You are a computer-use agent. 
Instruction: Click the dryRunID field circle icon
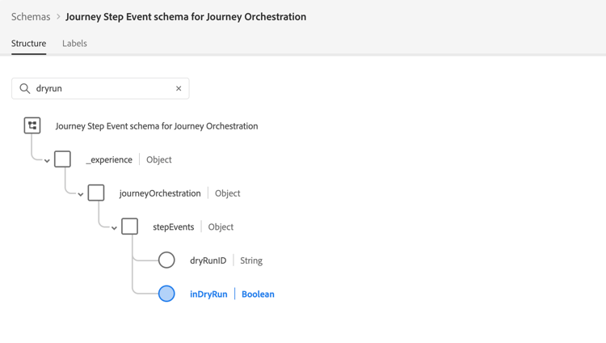pos(166,260)
